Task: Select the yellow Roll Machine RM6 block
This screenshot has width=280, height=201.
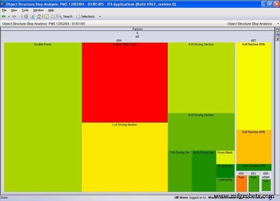Action: [x=254, y=86]
